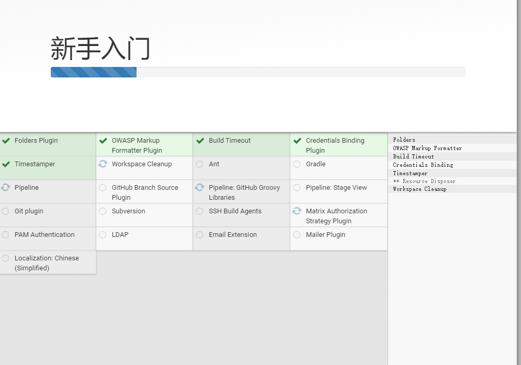The height and width of the screenshot is (365, 521).
Task: Click the checkmark icon next to Build Timeout
Action: [x=199, y=140]
